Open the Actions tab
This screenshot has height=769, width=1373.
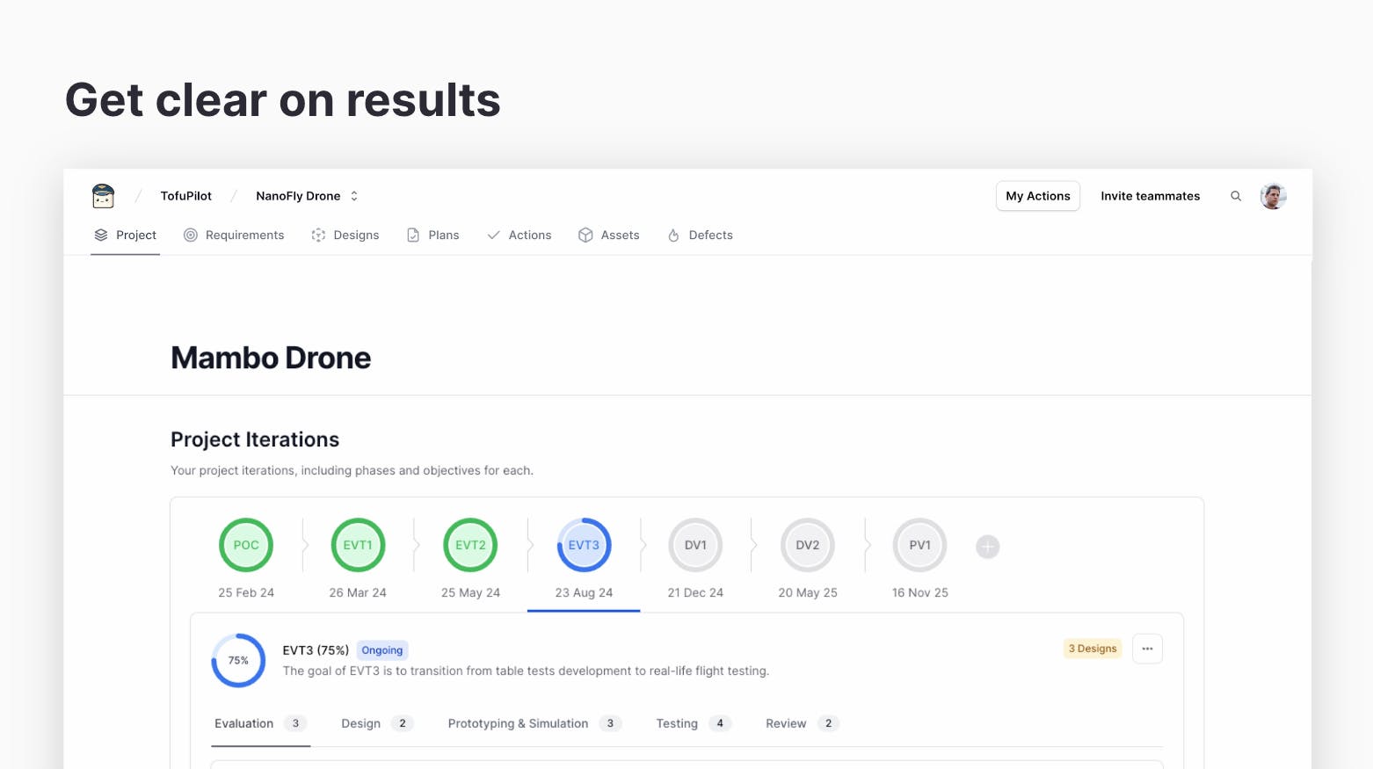click(x=519, y=235)
